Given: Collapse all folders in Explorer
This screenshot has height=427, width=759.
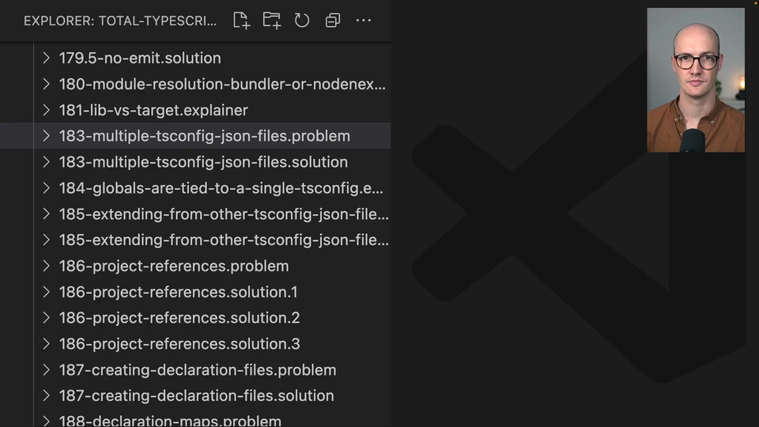Looking at the screenshot, I should [333, 21].
